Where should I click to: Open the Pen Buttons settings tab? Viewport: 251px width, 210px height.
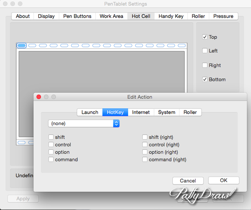[x=77, y=16]
